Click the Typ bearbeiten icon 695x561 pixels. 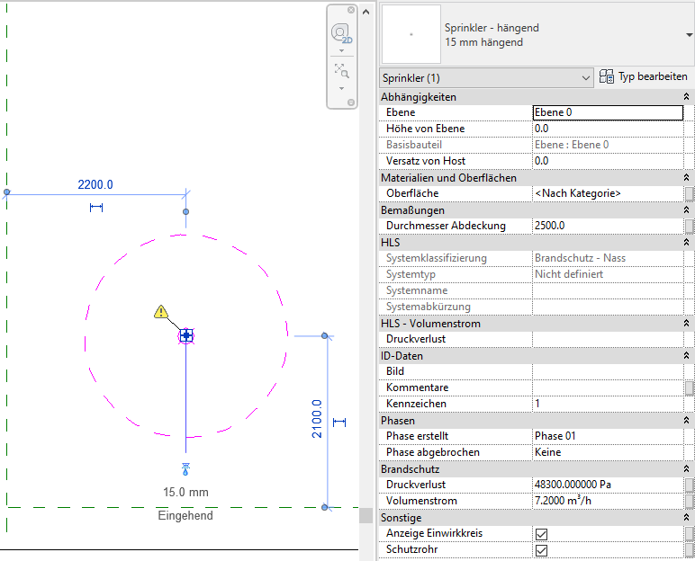pos(607,77)
